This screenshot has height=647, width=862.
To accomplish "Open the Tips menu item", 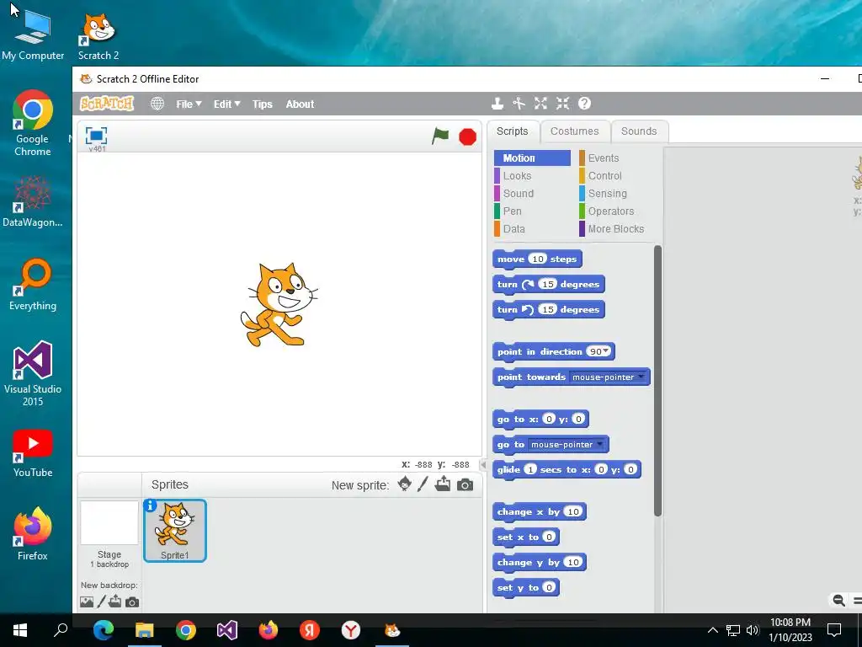I will (x=263, y=104).
